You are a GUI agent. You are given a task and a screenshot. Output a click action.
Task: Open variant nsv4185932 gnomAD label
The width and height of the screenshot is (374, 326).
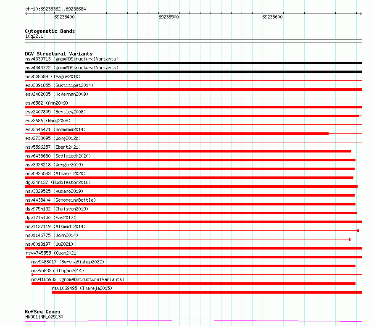tap(78, 279)
